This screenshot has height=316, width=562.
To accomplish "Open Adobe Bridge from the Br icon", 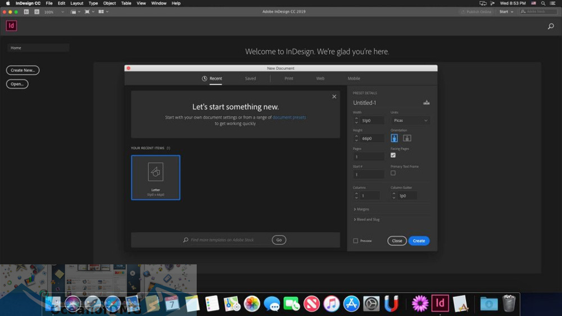I will pyautogui.click(x=26, y=12).
